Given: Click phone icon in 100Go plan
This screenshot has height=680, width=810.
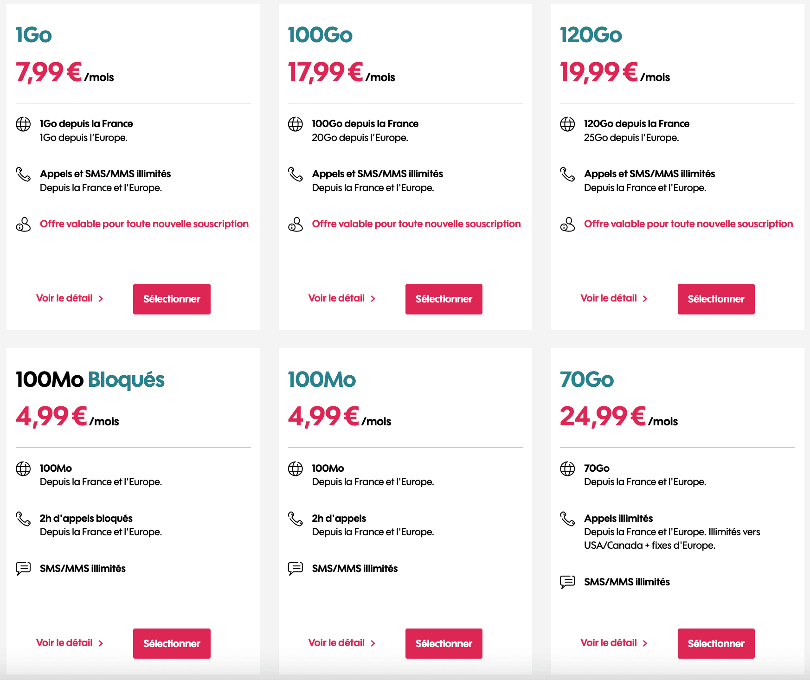Looking at the screenshot, I should (x=296, y=174).
